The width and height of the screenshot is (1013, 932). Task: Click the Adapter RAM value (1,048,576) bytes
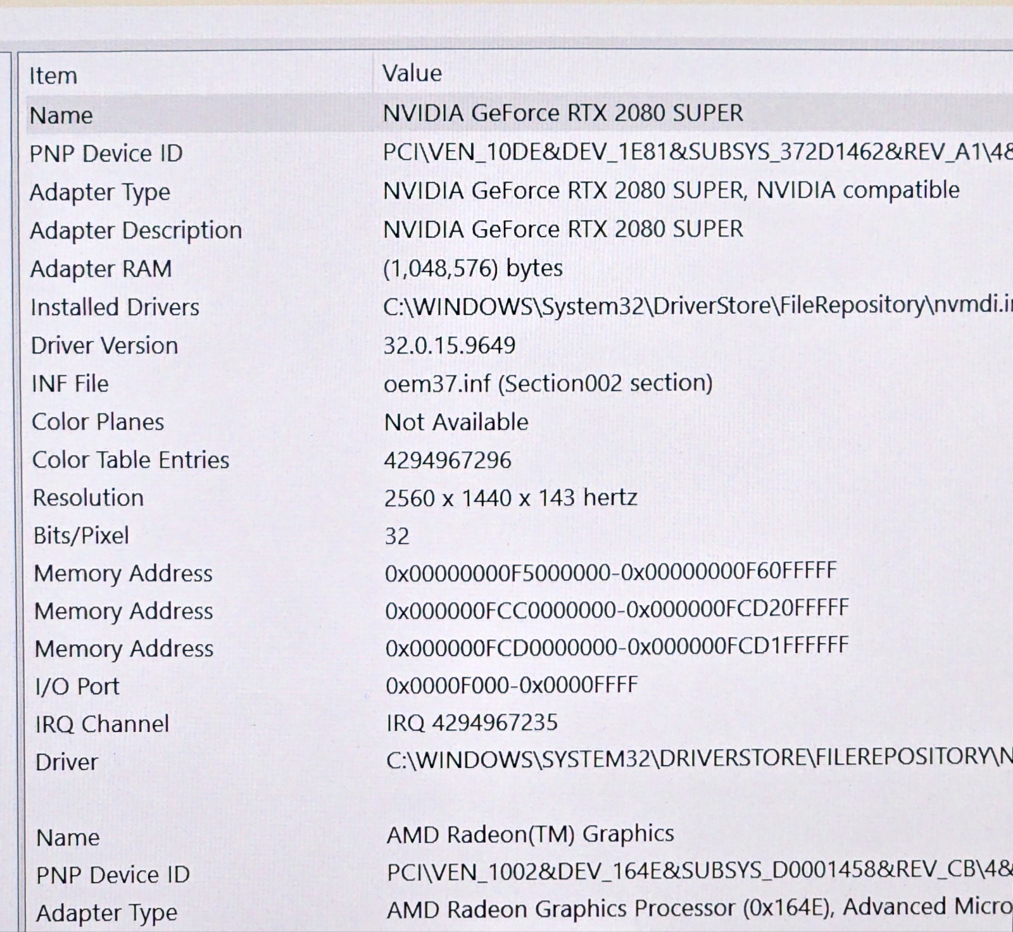[x=473, y=268]
